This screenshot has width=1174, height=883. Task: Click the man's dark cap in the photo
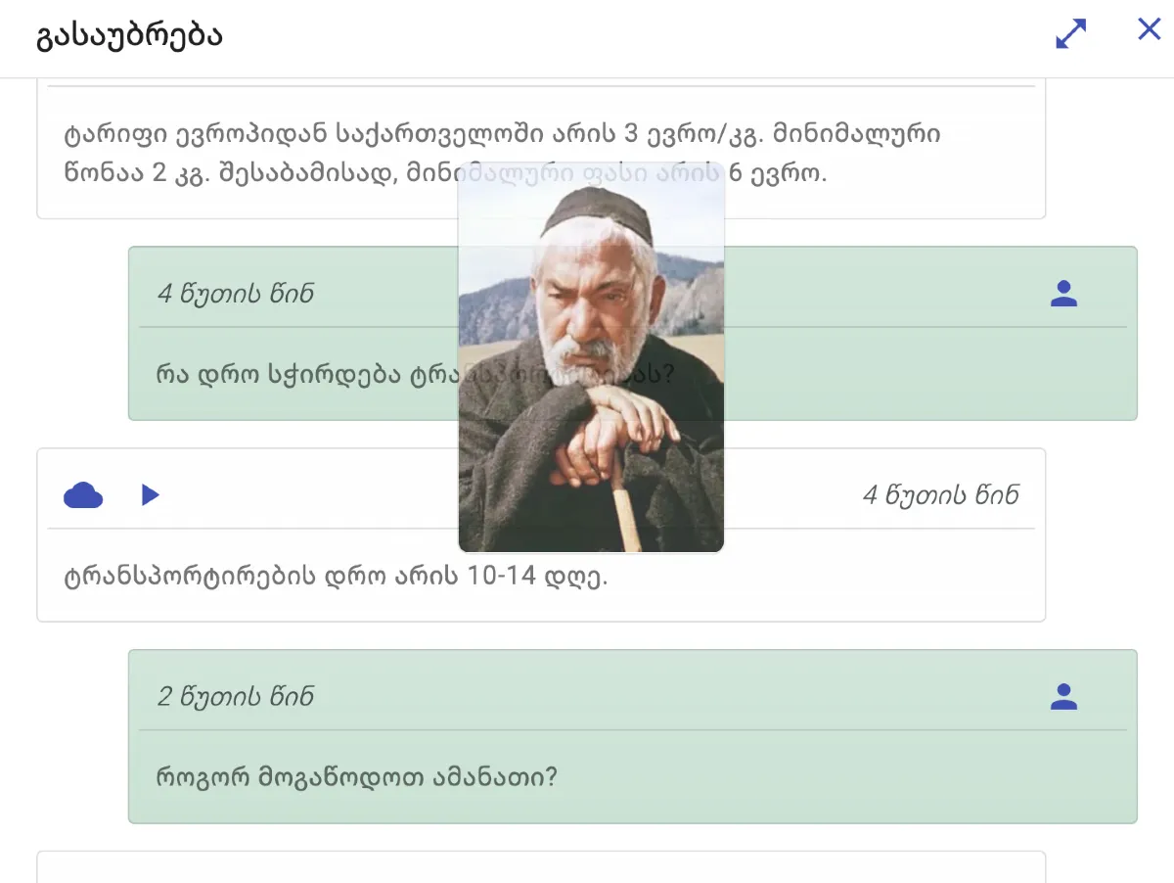pos(598,208)
